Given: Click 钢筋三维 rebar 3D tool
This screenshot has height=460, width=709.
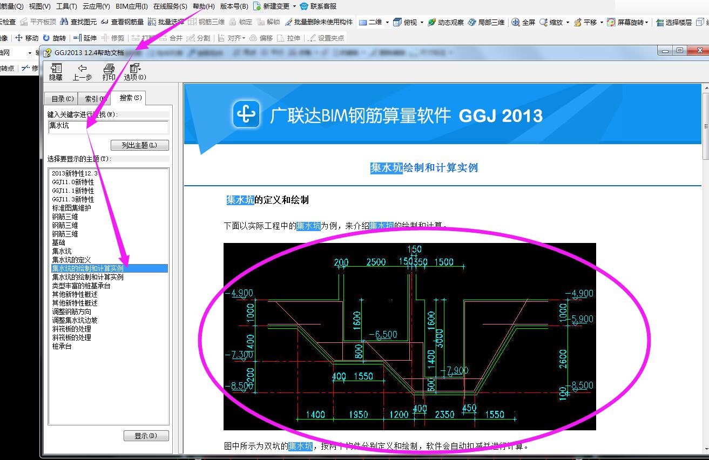Looking at the screenshot, I should [x=206, y=22].
